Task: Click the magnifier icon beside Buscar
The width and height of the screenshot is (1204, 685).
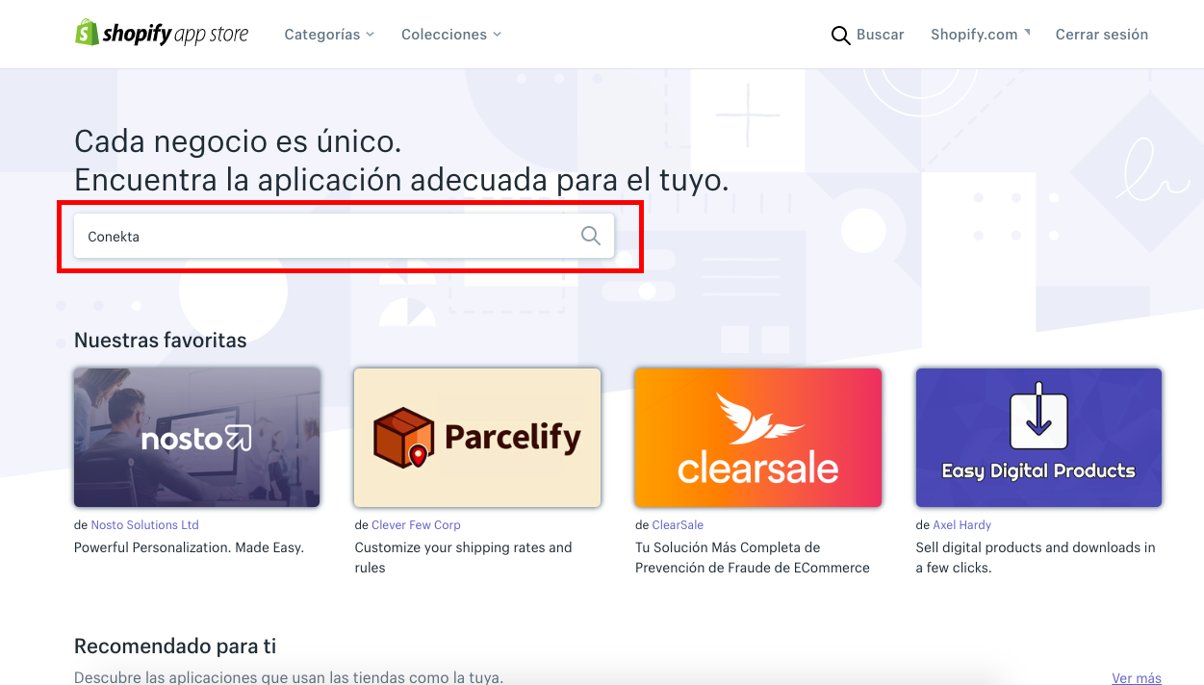Action: click(841, 36)
